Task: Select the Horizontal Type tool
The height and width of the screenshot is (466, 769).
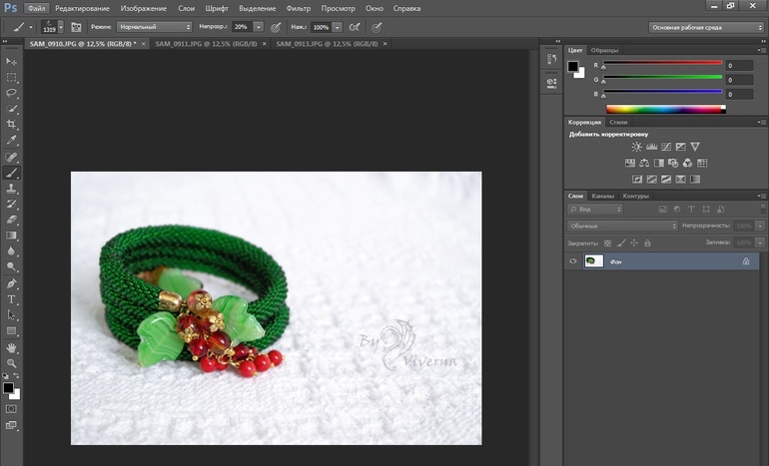Action: coord(12,299)
